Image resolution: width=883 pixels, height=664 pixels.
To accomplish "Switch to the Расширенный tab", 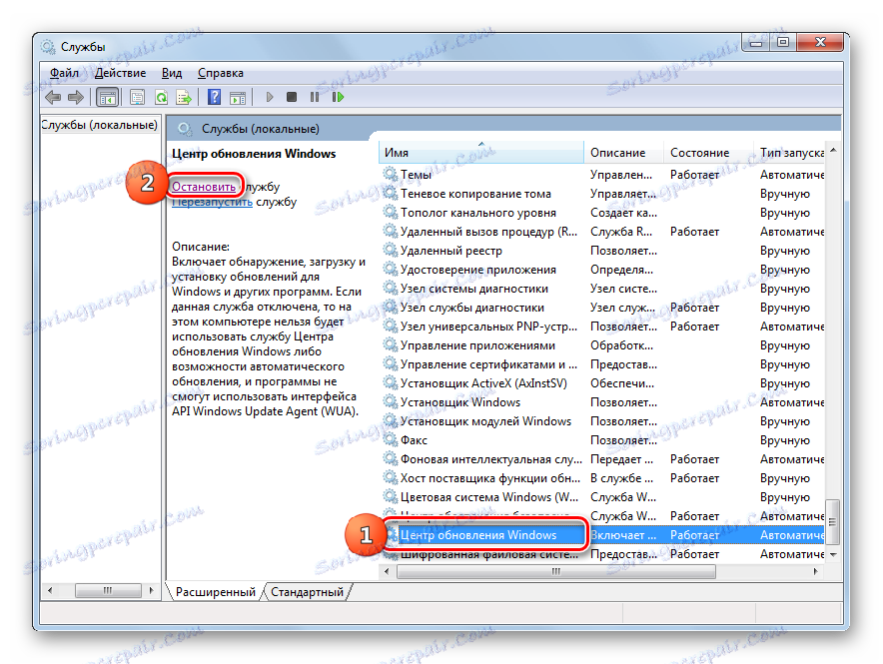I will coord(215,592).
